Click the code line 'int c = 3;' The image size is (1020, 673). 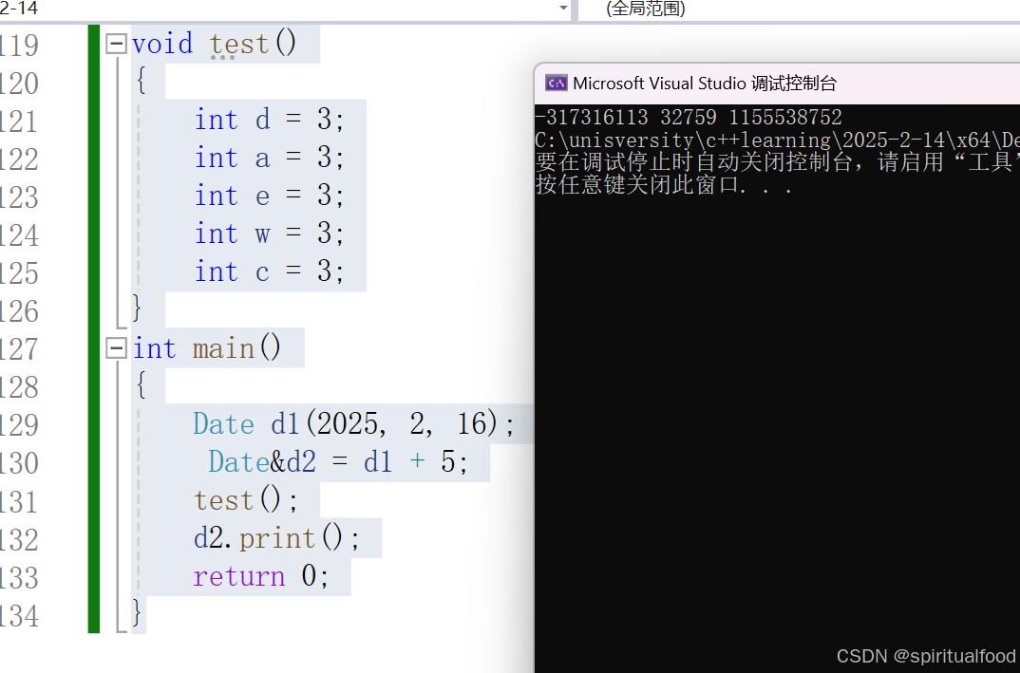[269, 271]
